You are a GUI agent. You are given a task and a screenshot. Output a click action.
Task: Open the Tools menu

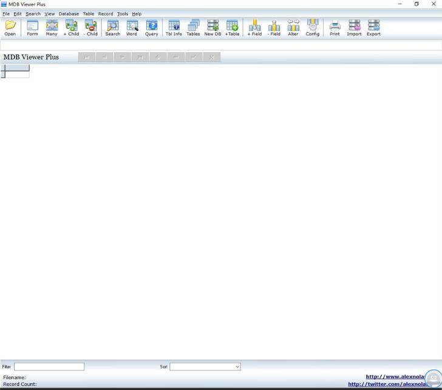(123, 13)
